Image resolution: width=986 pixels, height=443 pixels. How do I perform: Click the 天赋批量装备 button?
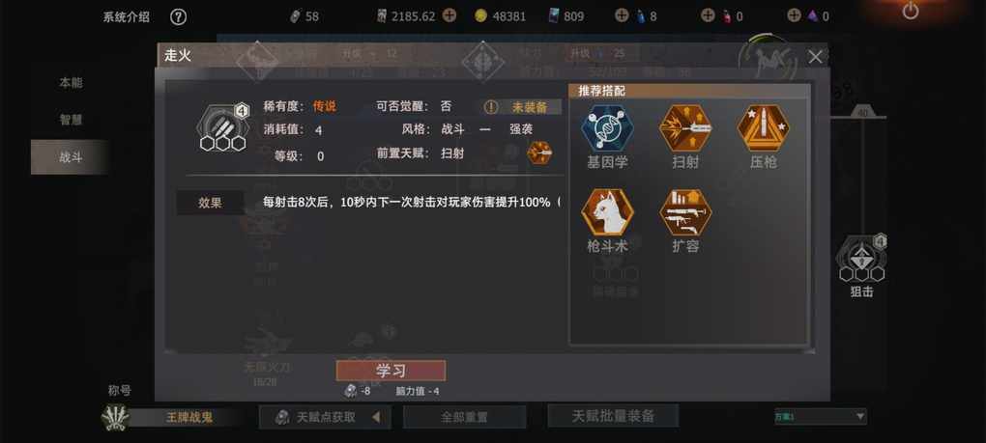point(613,415)
